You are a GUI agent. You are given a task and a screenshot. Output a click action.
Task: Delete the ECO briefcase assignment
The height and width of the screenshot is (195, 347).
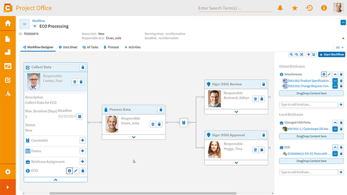tap(83, 171)
